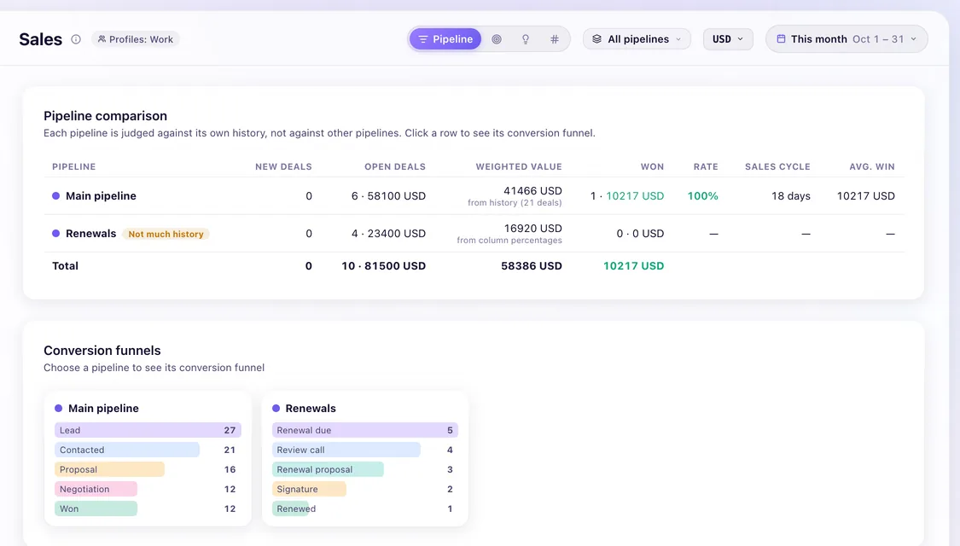Click the info icon next to Sales

click(x=76, y=39)
